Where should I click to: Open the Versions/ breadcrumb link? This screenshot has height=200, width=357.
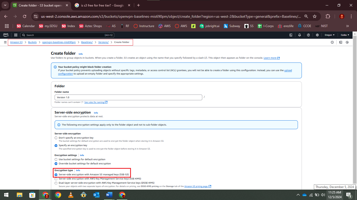click(x=103, y=42)
